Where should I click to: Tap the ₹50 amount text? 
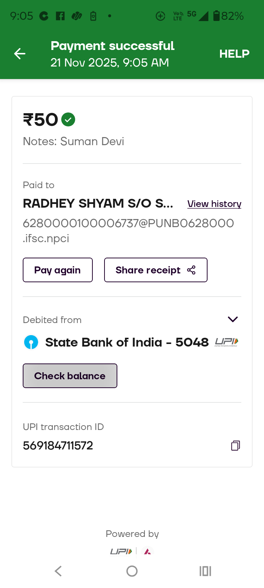[x=41, y=120]
